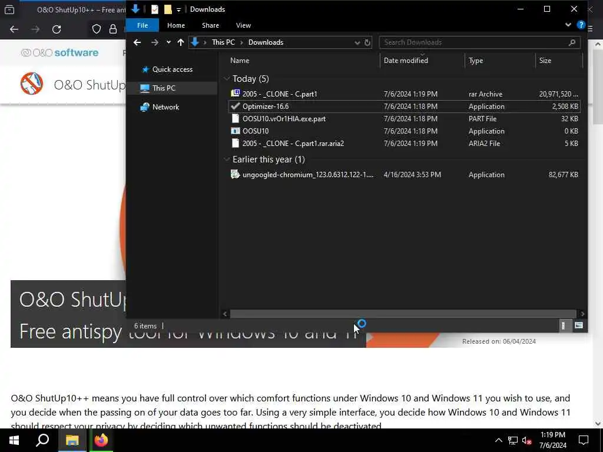Open Firefox tab list icon

pyautogui.click(x=9, y=10)
